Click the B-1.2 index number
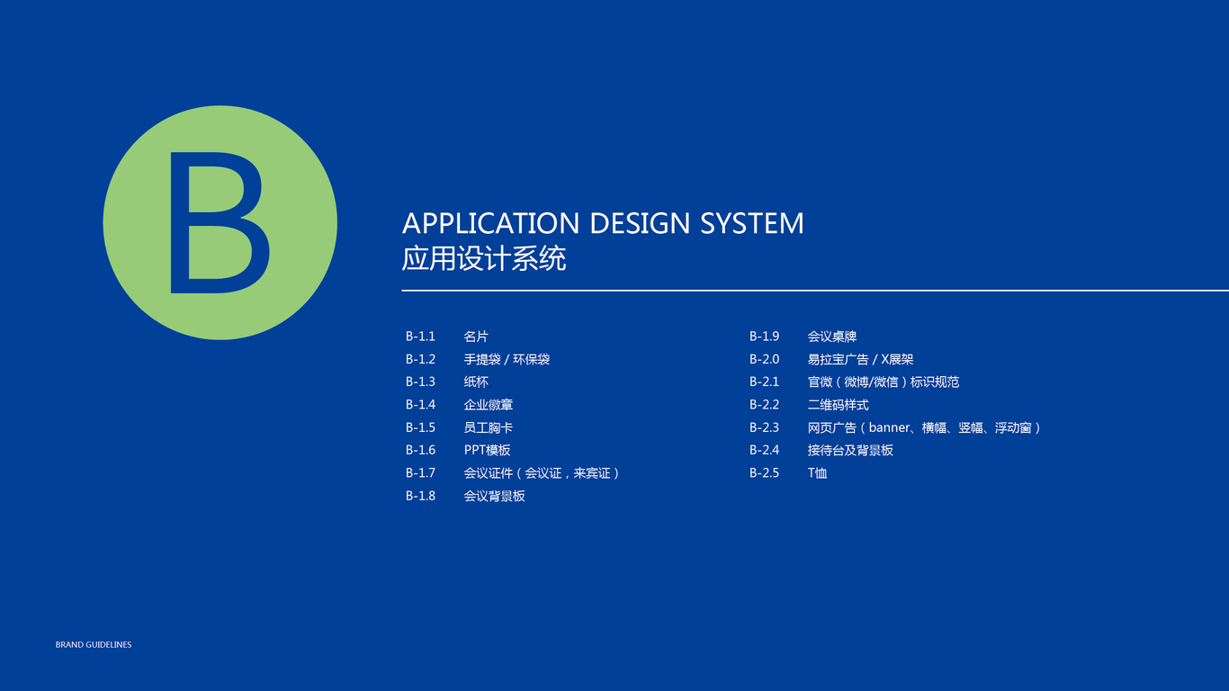Screen dimensions: 1229x691 click(x=420, y=359)
